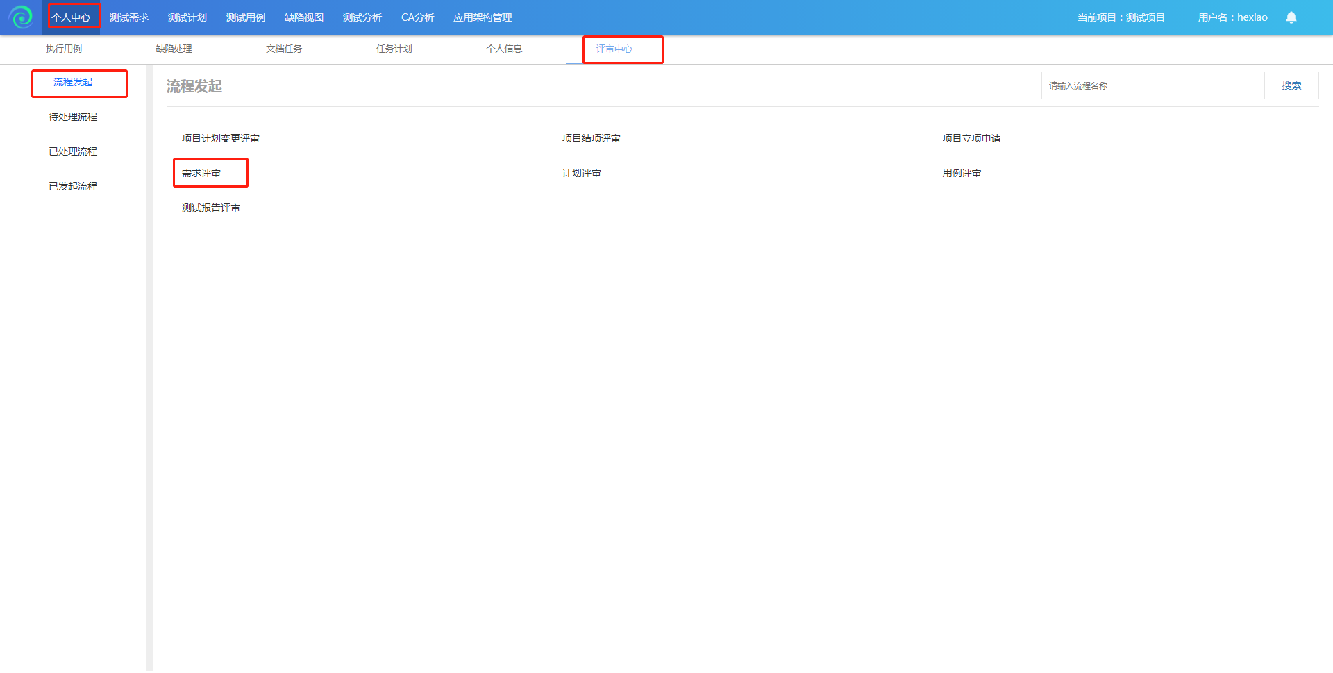1333x673 pixels.
Task: Click the 测试报告评审 link
Action: (211, 208)
